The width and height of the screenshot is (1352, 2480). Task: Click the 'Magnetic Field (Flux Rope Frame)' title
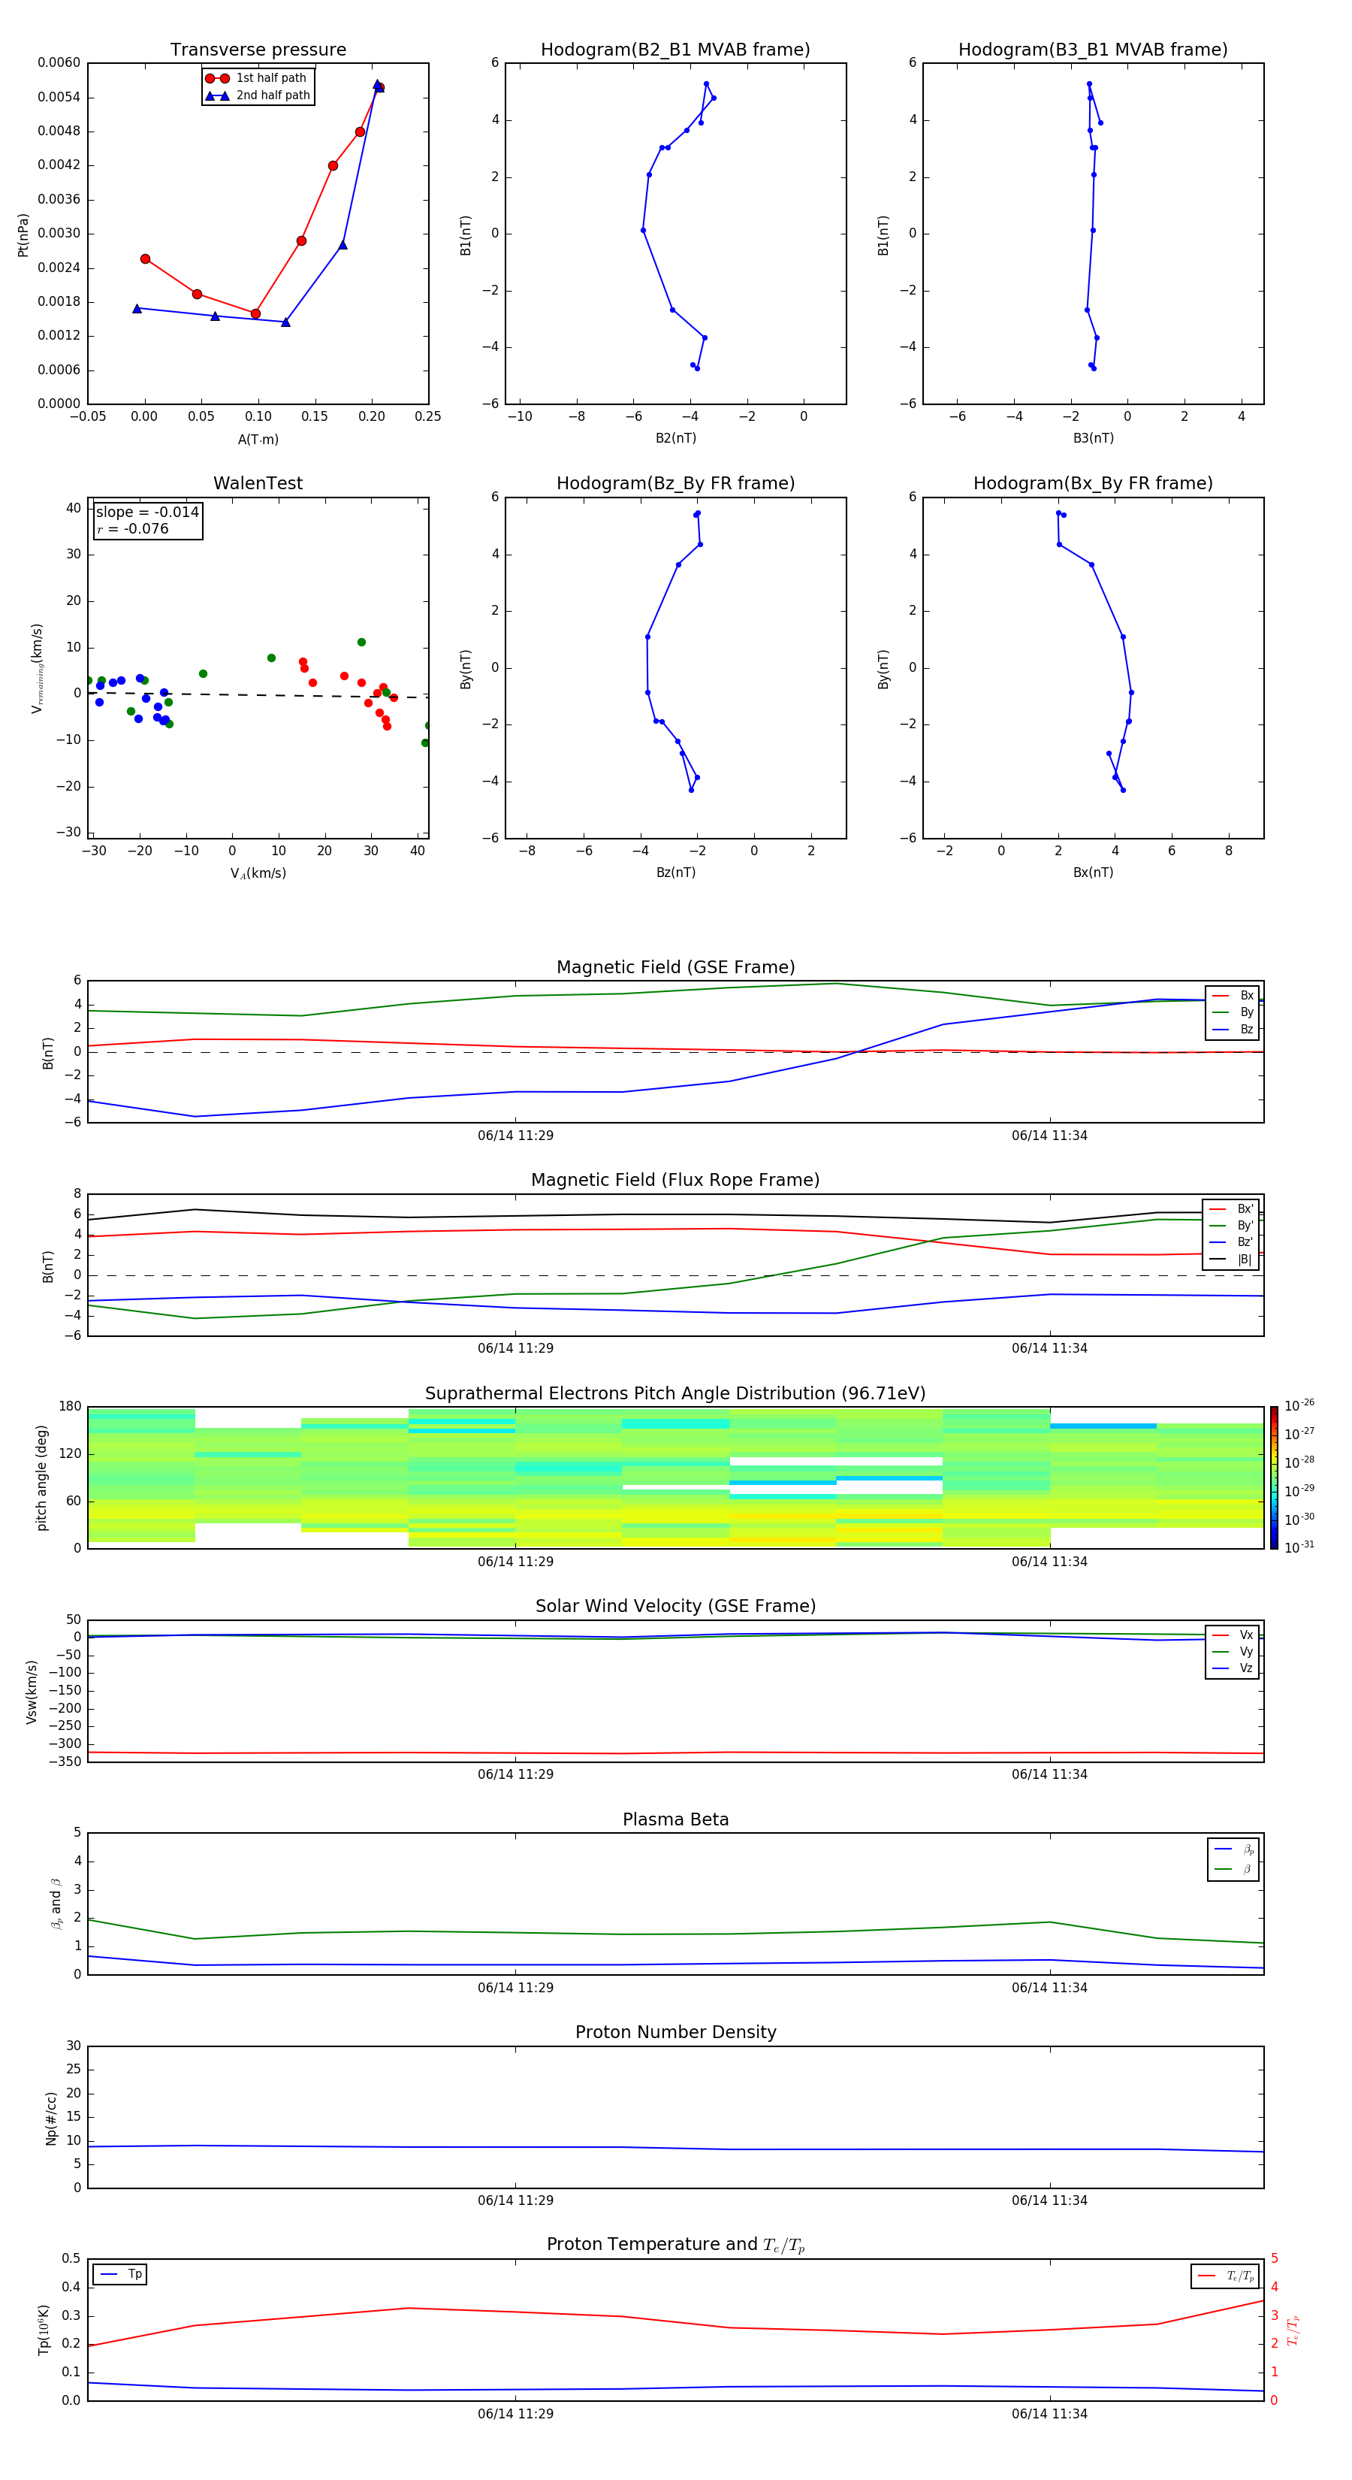(x=675, y=1181)
